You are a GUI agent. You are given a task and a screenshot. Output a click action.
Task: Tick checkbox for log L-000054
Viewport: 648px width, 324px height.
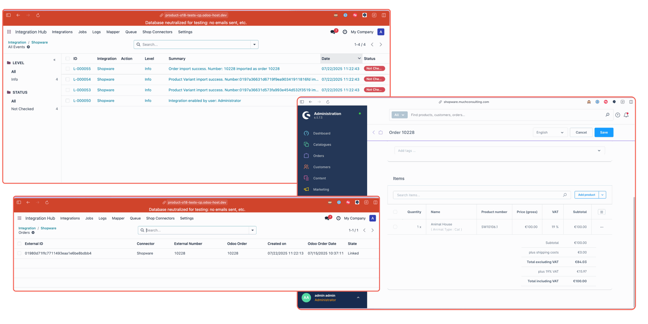click(67, 79)
